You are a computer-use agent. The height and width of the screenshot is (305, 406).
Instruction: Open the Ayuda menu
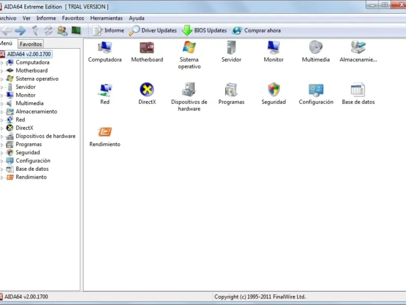[137, 18]
